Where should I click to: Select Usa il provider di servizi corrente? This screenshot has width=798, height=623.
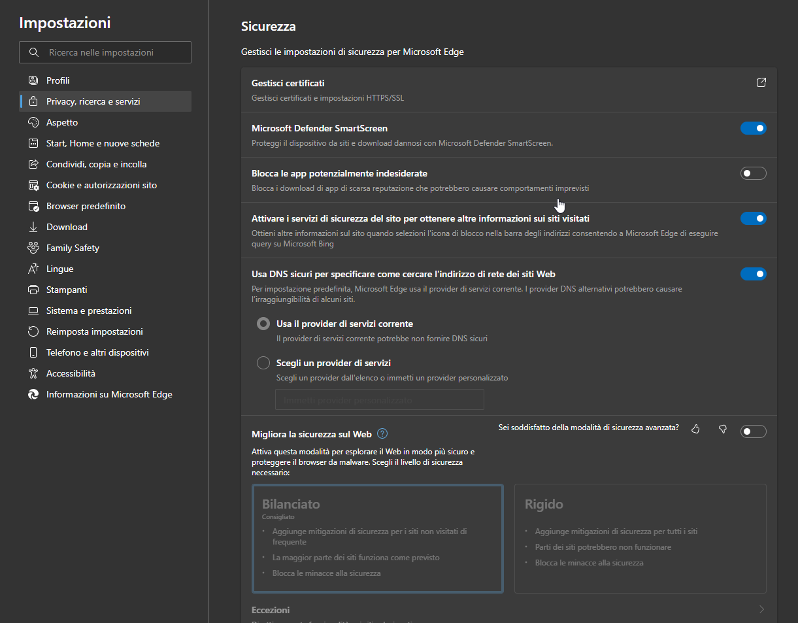pos(263,324)
